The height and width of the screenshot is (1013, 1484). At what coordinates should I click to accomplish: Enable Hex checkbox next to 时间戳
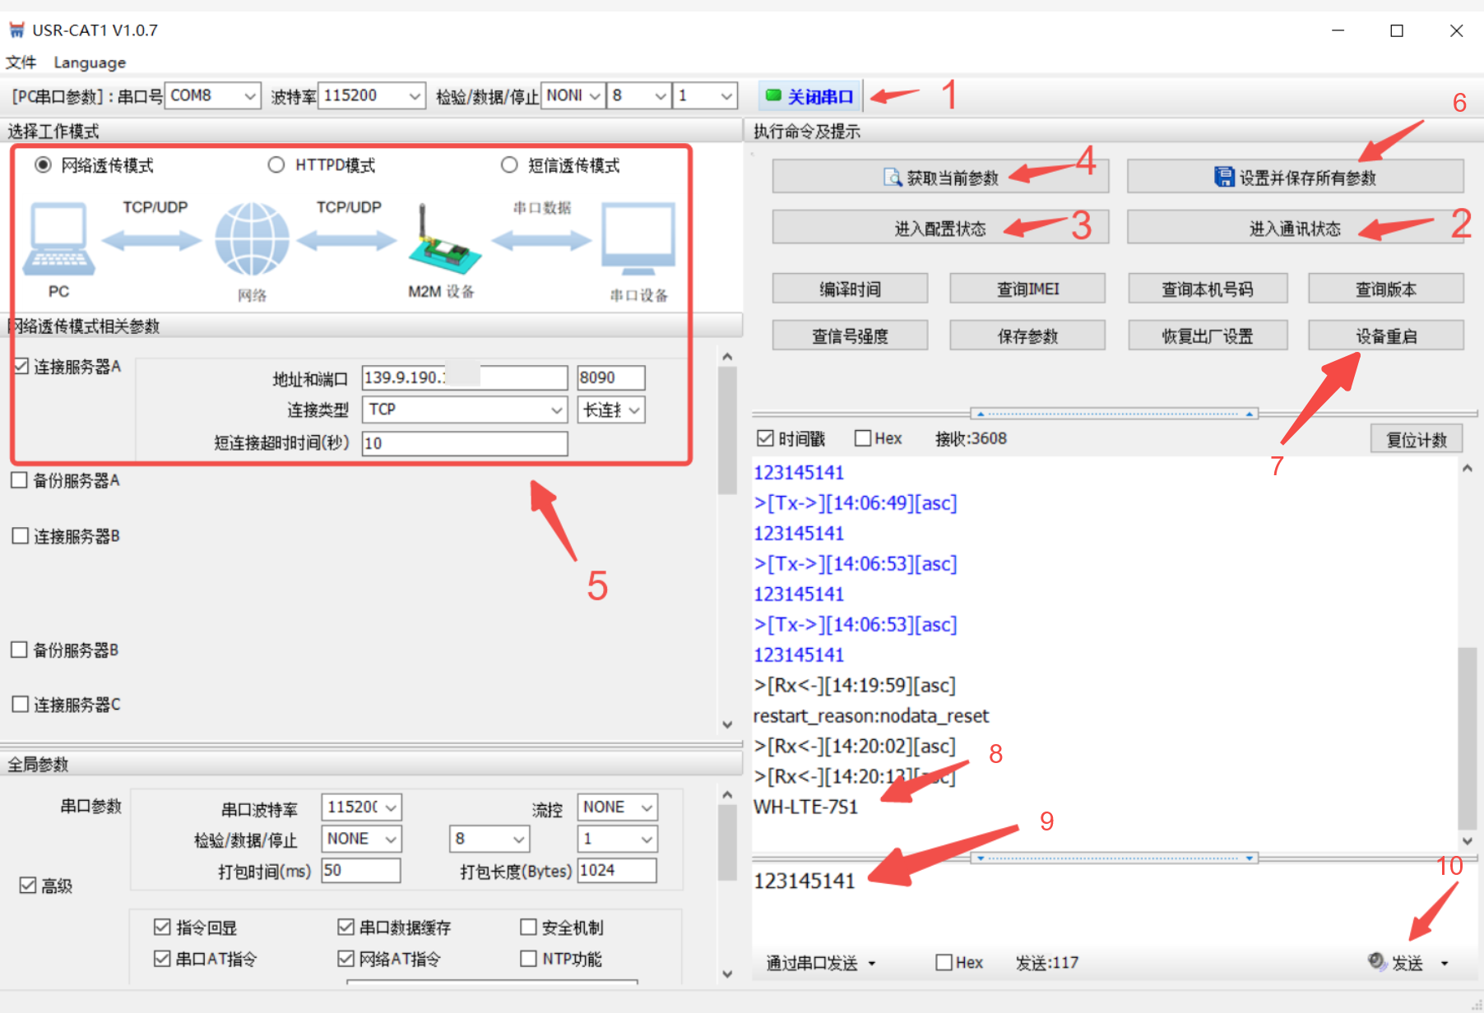click(x=863, y=438)
